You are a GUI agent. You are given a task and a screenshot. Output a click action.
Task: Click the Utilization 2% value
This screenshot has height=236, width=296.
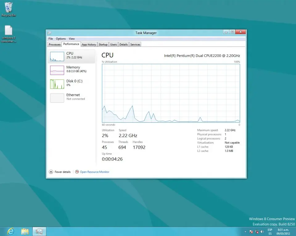tap(105, 136)
